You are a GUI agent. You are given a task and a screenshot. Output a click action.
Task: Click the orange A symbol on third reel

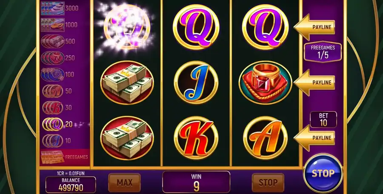tap(265, 138)
